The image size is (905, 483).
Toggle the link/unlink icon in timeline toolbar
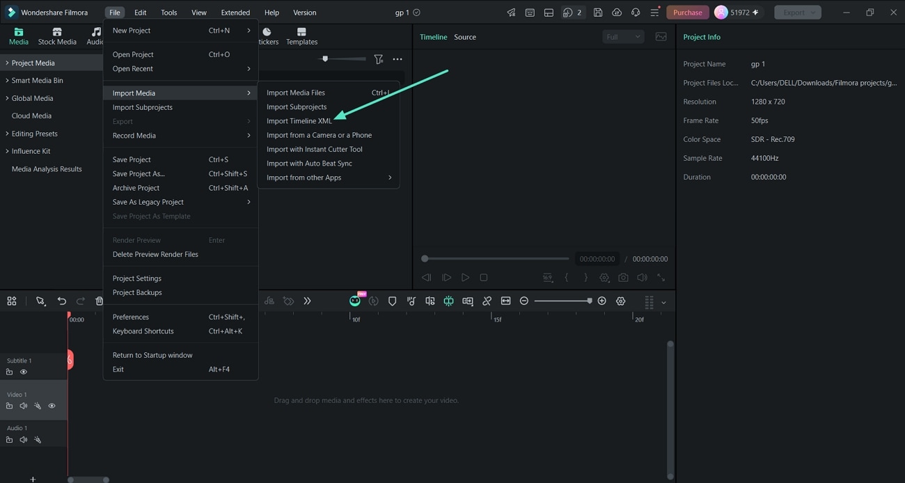pyautogui.click(x=487, y=301)
